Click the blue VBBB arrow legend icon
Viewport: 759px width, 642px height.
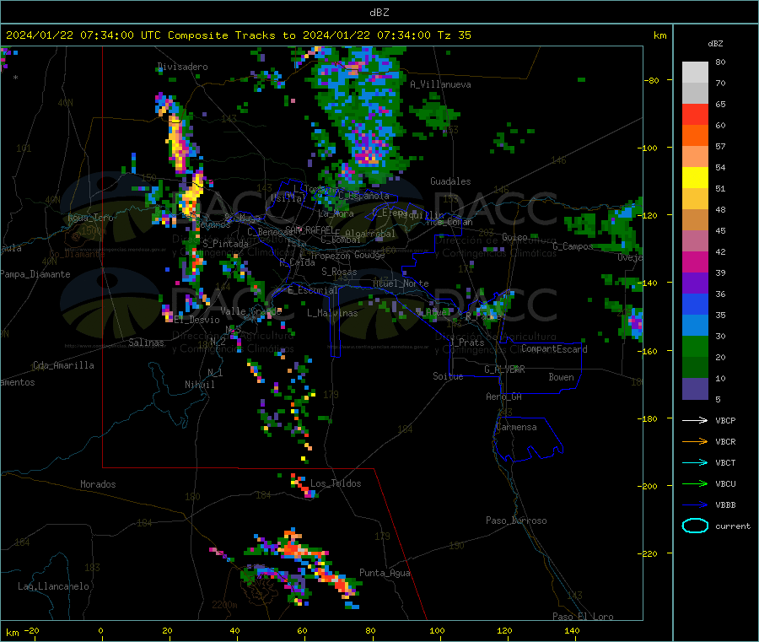point(695,504)
